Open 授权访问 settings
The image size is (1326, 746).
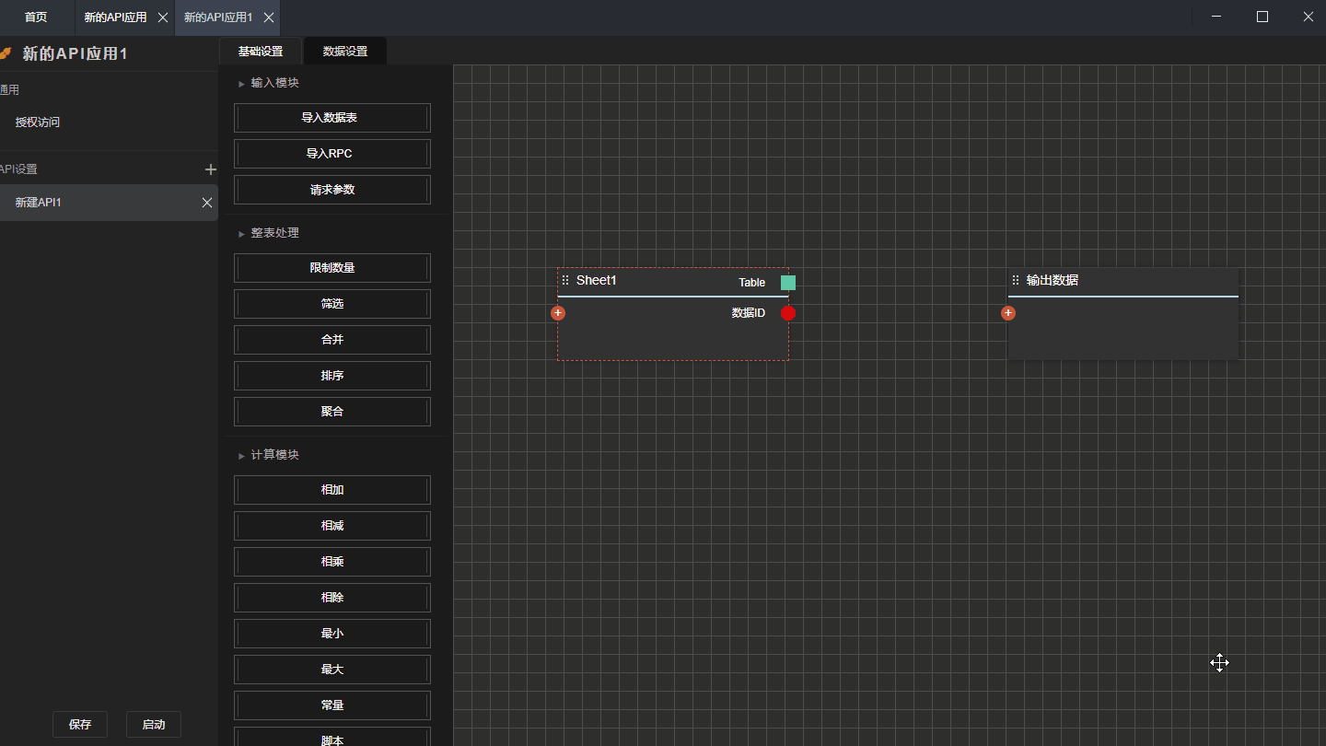tap(38, 122)
